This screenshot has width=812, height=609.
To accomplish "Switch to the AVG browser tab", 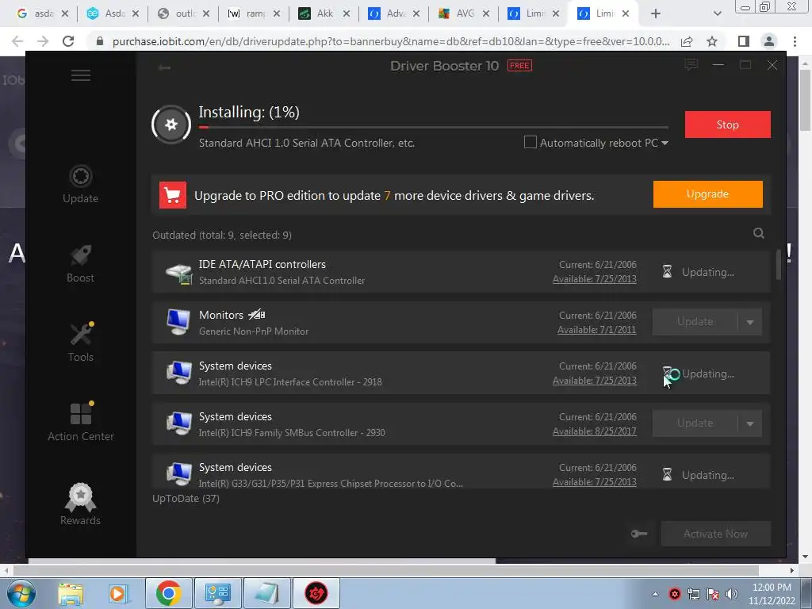I will (463, 13).
